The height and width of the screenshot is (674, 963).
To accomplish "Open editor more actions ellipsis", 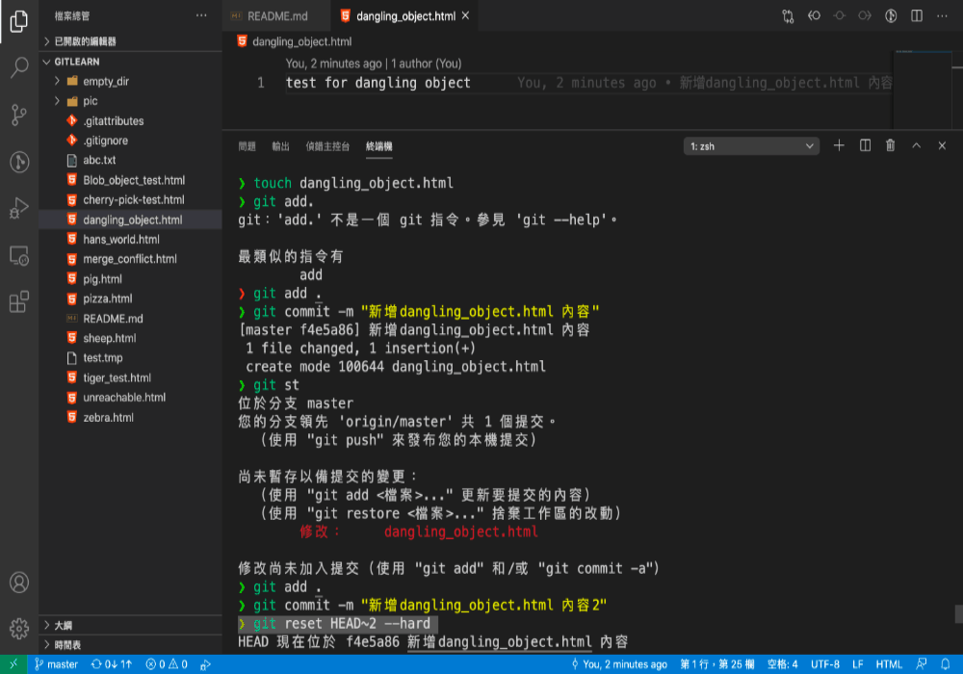I will (942, 16).
